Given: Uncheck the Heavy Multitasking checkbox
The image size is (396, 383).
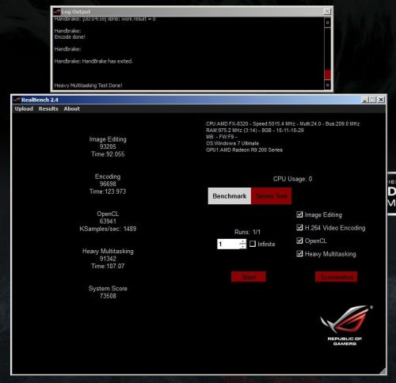Looking at the screenshot, I should pos(299,254).
